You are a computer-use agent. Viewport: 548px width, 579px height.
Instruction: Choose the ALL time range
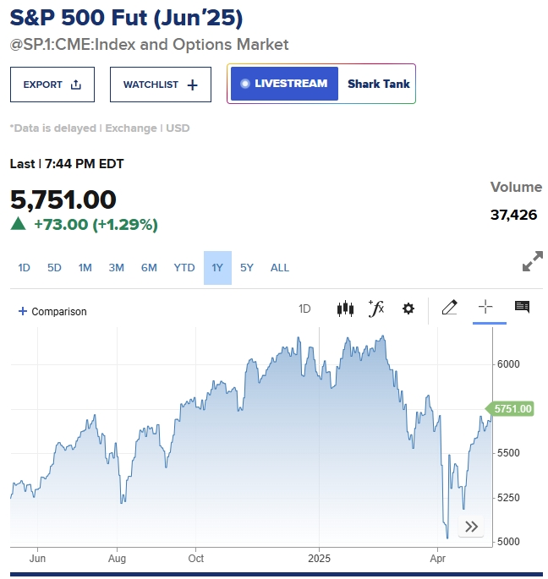(x=280, y=268)
